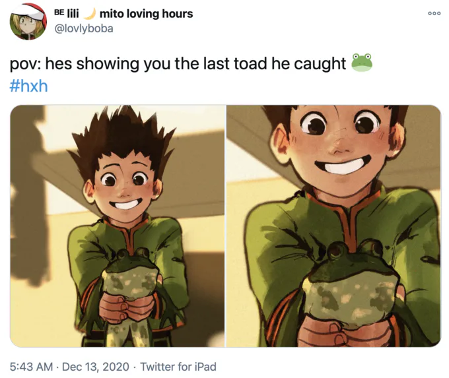
Task: Open the left image of Gon holding a toad
Action: pos(118,226)
